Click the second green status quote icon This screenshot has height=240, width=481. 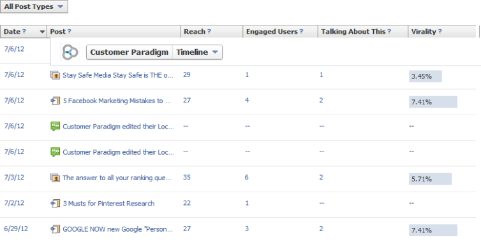(55, 152)
